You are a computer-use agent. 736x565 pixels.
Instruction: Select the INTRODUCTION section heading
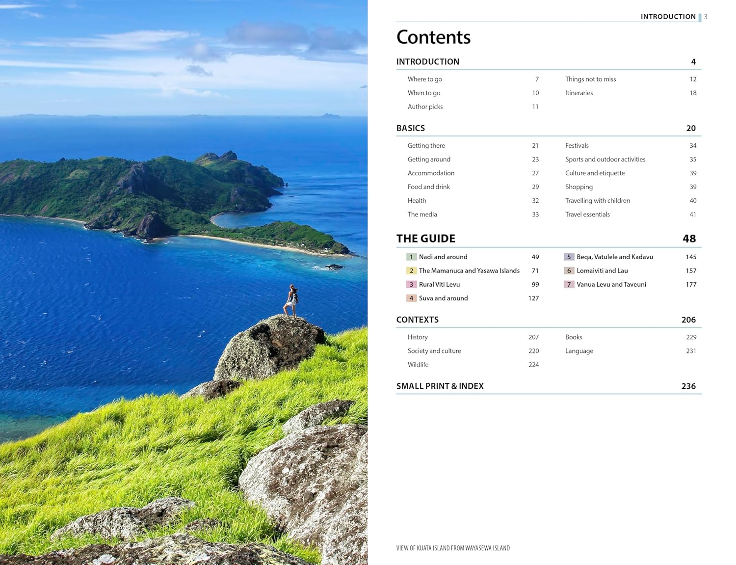click(427, 62)
